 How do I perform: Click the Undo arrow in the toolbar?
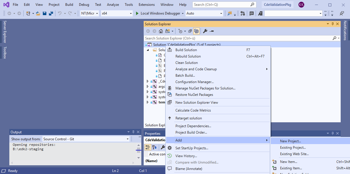tap(60, 13)
